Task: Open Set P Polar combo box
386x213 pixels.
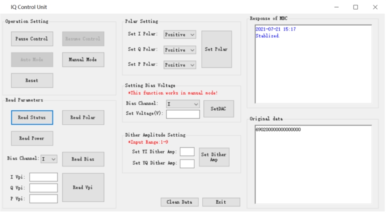Action: (180, 65)
